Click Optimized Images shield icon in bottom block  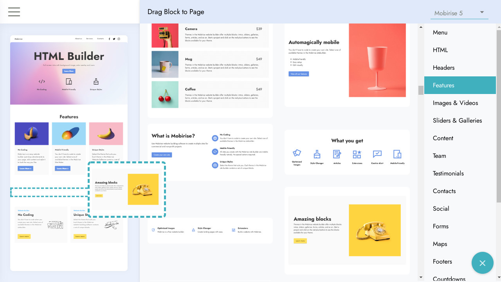[x=153, y=230]
